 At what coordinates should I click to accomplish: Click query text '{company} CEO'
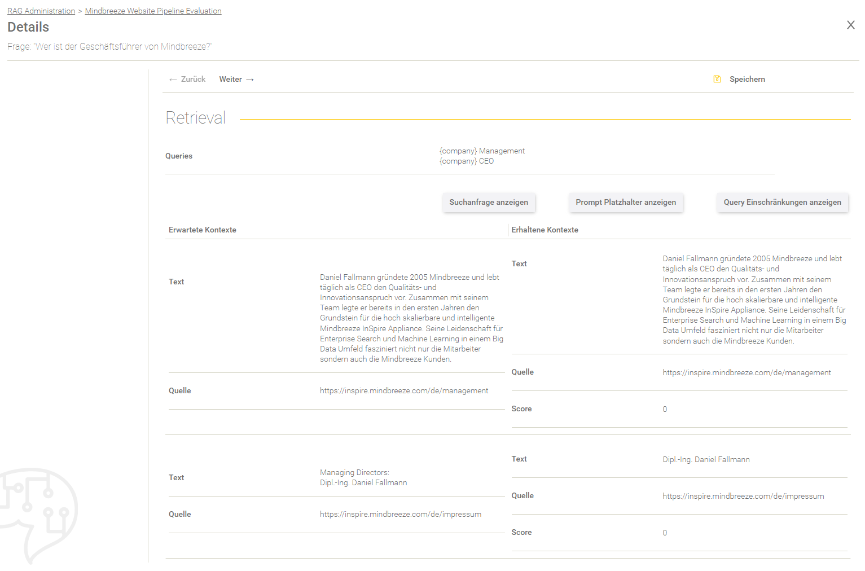(467, 161)
